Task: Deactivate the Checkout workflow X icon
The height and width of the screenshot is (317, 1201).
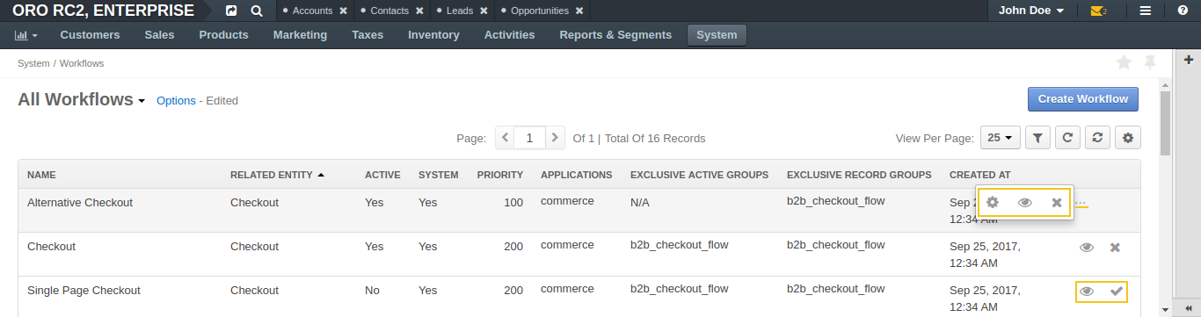Action: click(x=1116, y=248)
